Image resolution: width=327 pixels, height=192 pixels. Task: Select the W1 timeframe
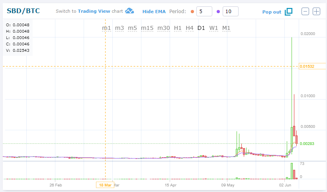213,28
